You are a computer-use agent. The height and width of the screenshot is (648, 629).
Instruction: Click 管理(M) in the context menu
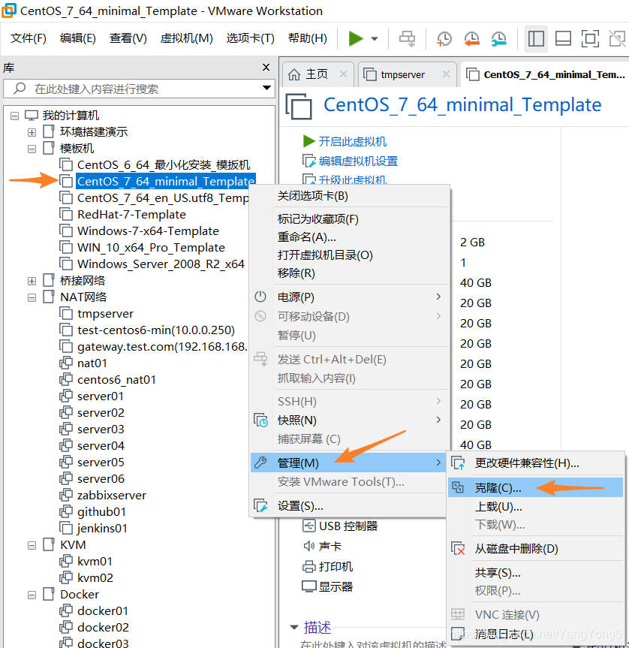(348, 463)
